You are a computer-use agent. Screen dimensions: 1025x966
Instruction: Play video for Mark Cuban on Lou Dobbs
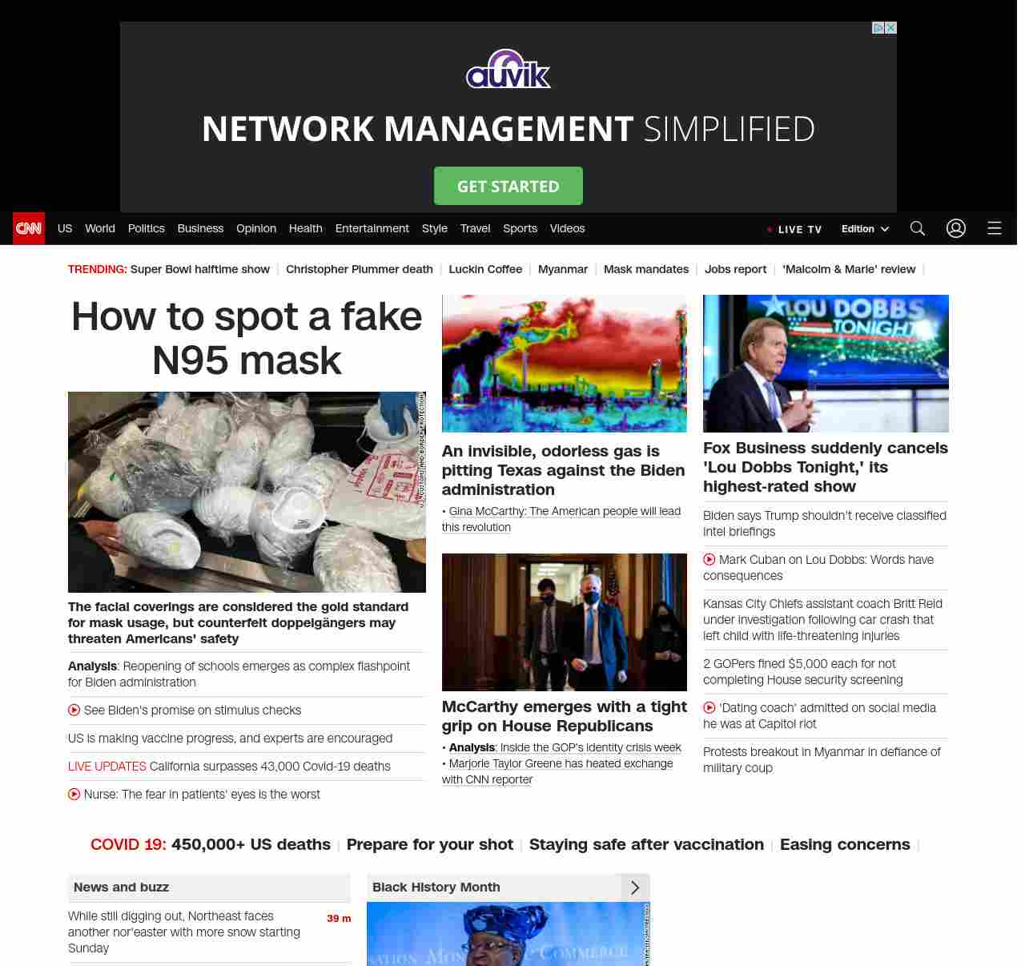pos(709,560)
